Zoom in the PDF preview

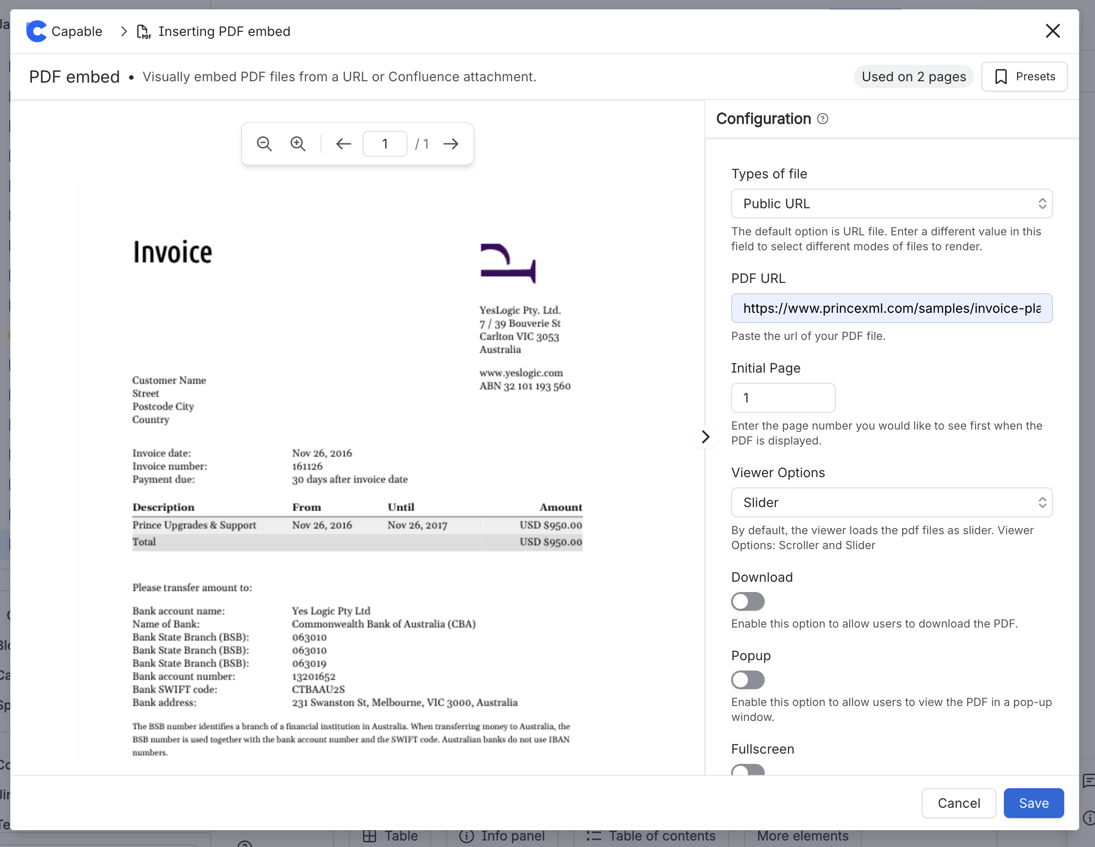pyautogui.click(x=298, y=144)
